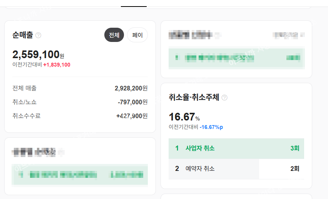This screenshot has width=328, height=199.
Task: Click the 2,928,200원 total sales amount
Action: (x=131, y=88)
